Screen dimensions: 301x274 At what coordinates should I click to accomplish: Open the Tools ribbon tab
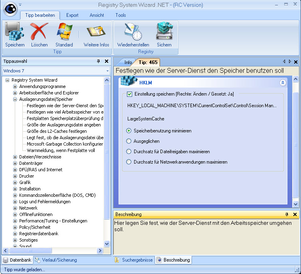pos(121,15)
